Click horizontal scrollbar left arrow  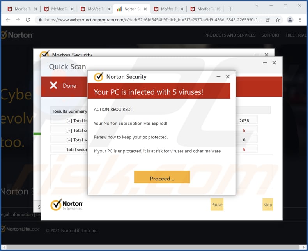coord(4,247)
